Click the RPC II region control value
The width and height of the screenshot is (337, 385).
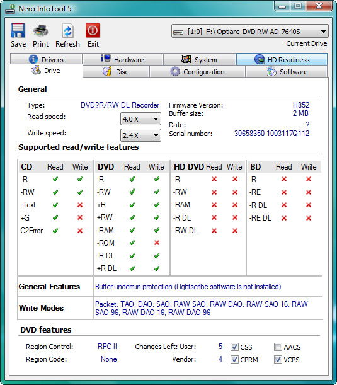(107, 347)
